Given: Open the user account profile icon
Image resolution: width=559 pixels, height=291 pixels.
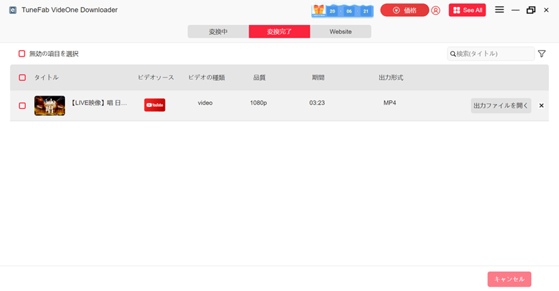Looking at the screenshot, I should pyautogui.click(x=435, y=10).
